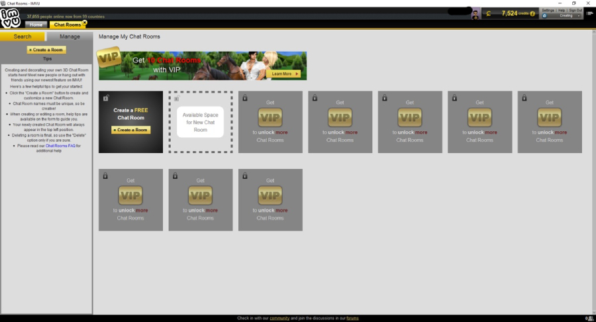Click Learn More on VIP banner
Viewport: 596px width, 322px height.
283,74
